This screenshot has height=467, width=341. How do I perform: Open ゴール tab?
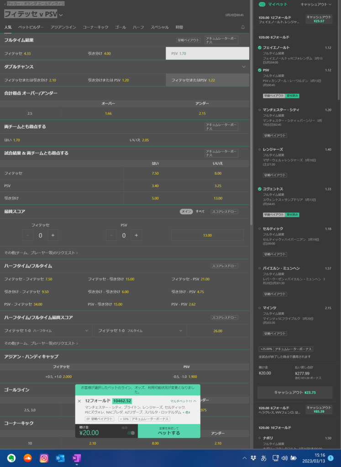[121, 27]
